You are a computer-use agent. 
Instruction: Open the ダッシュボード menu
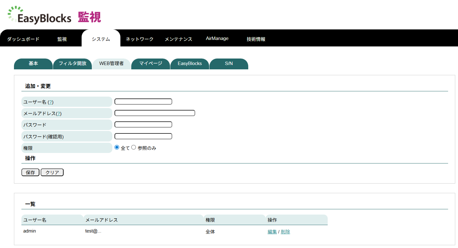[x=23, y=39]
